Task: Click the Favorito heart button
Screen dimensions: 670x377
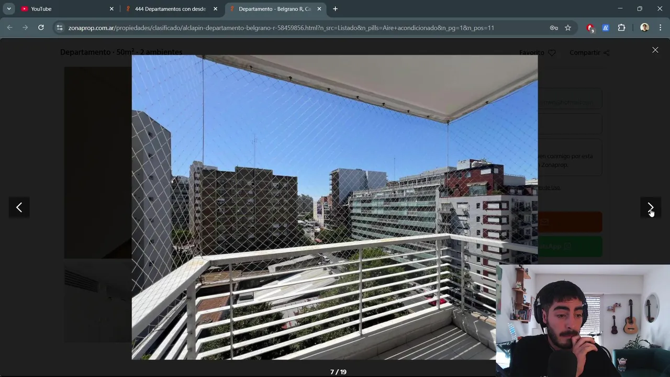Action: coord(537,52)
